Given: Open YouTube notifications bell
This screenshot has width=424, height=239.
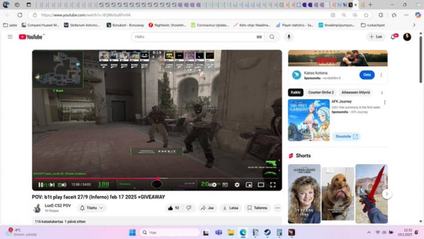Looking at the screenshot, I should coord(393,37).
